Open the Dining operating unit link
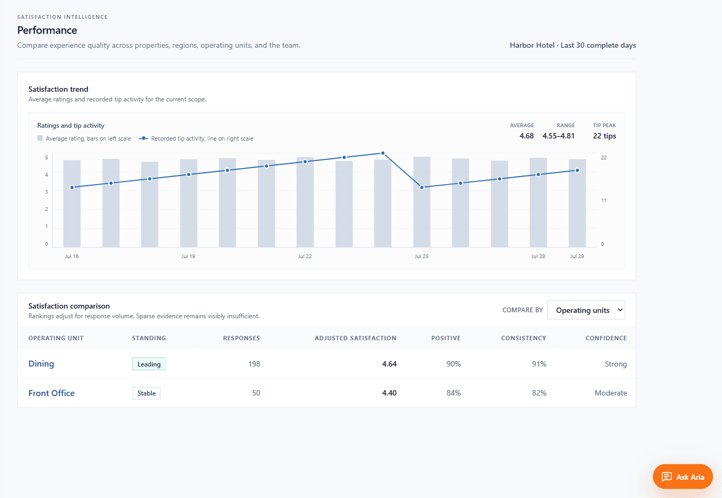The height and width of the screenshot is (498, 722). (x=41, y=364)
